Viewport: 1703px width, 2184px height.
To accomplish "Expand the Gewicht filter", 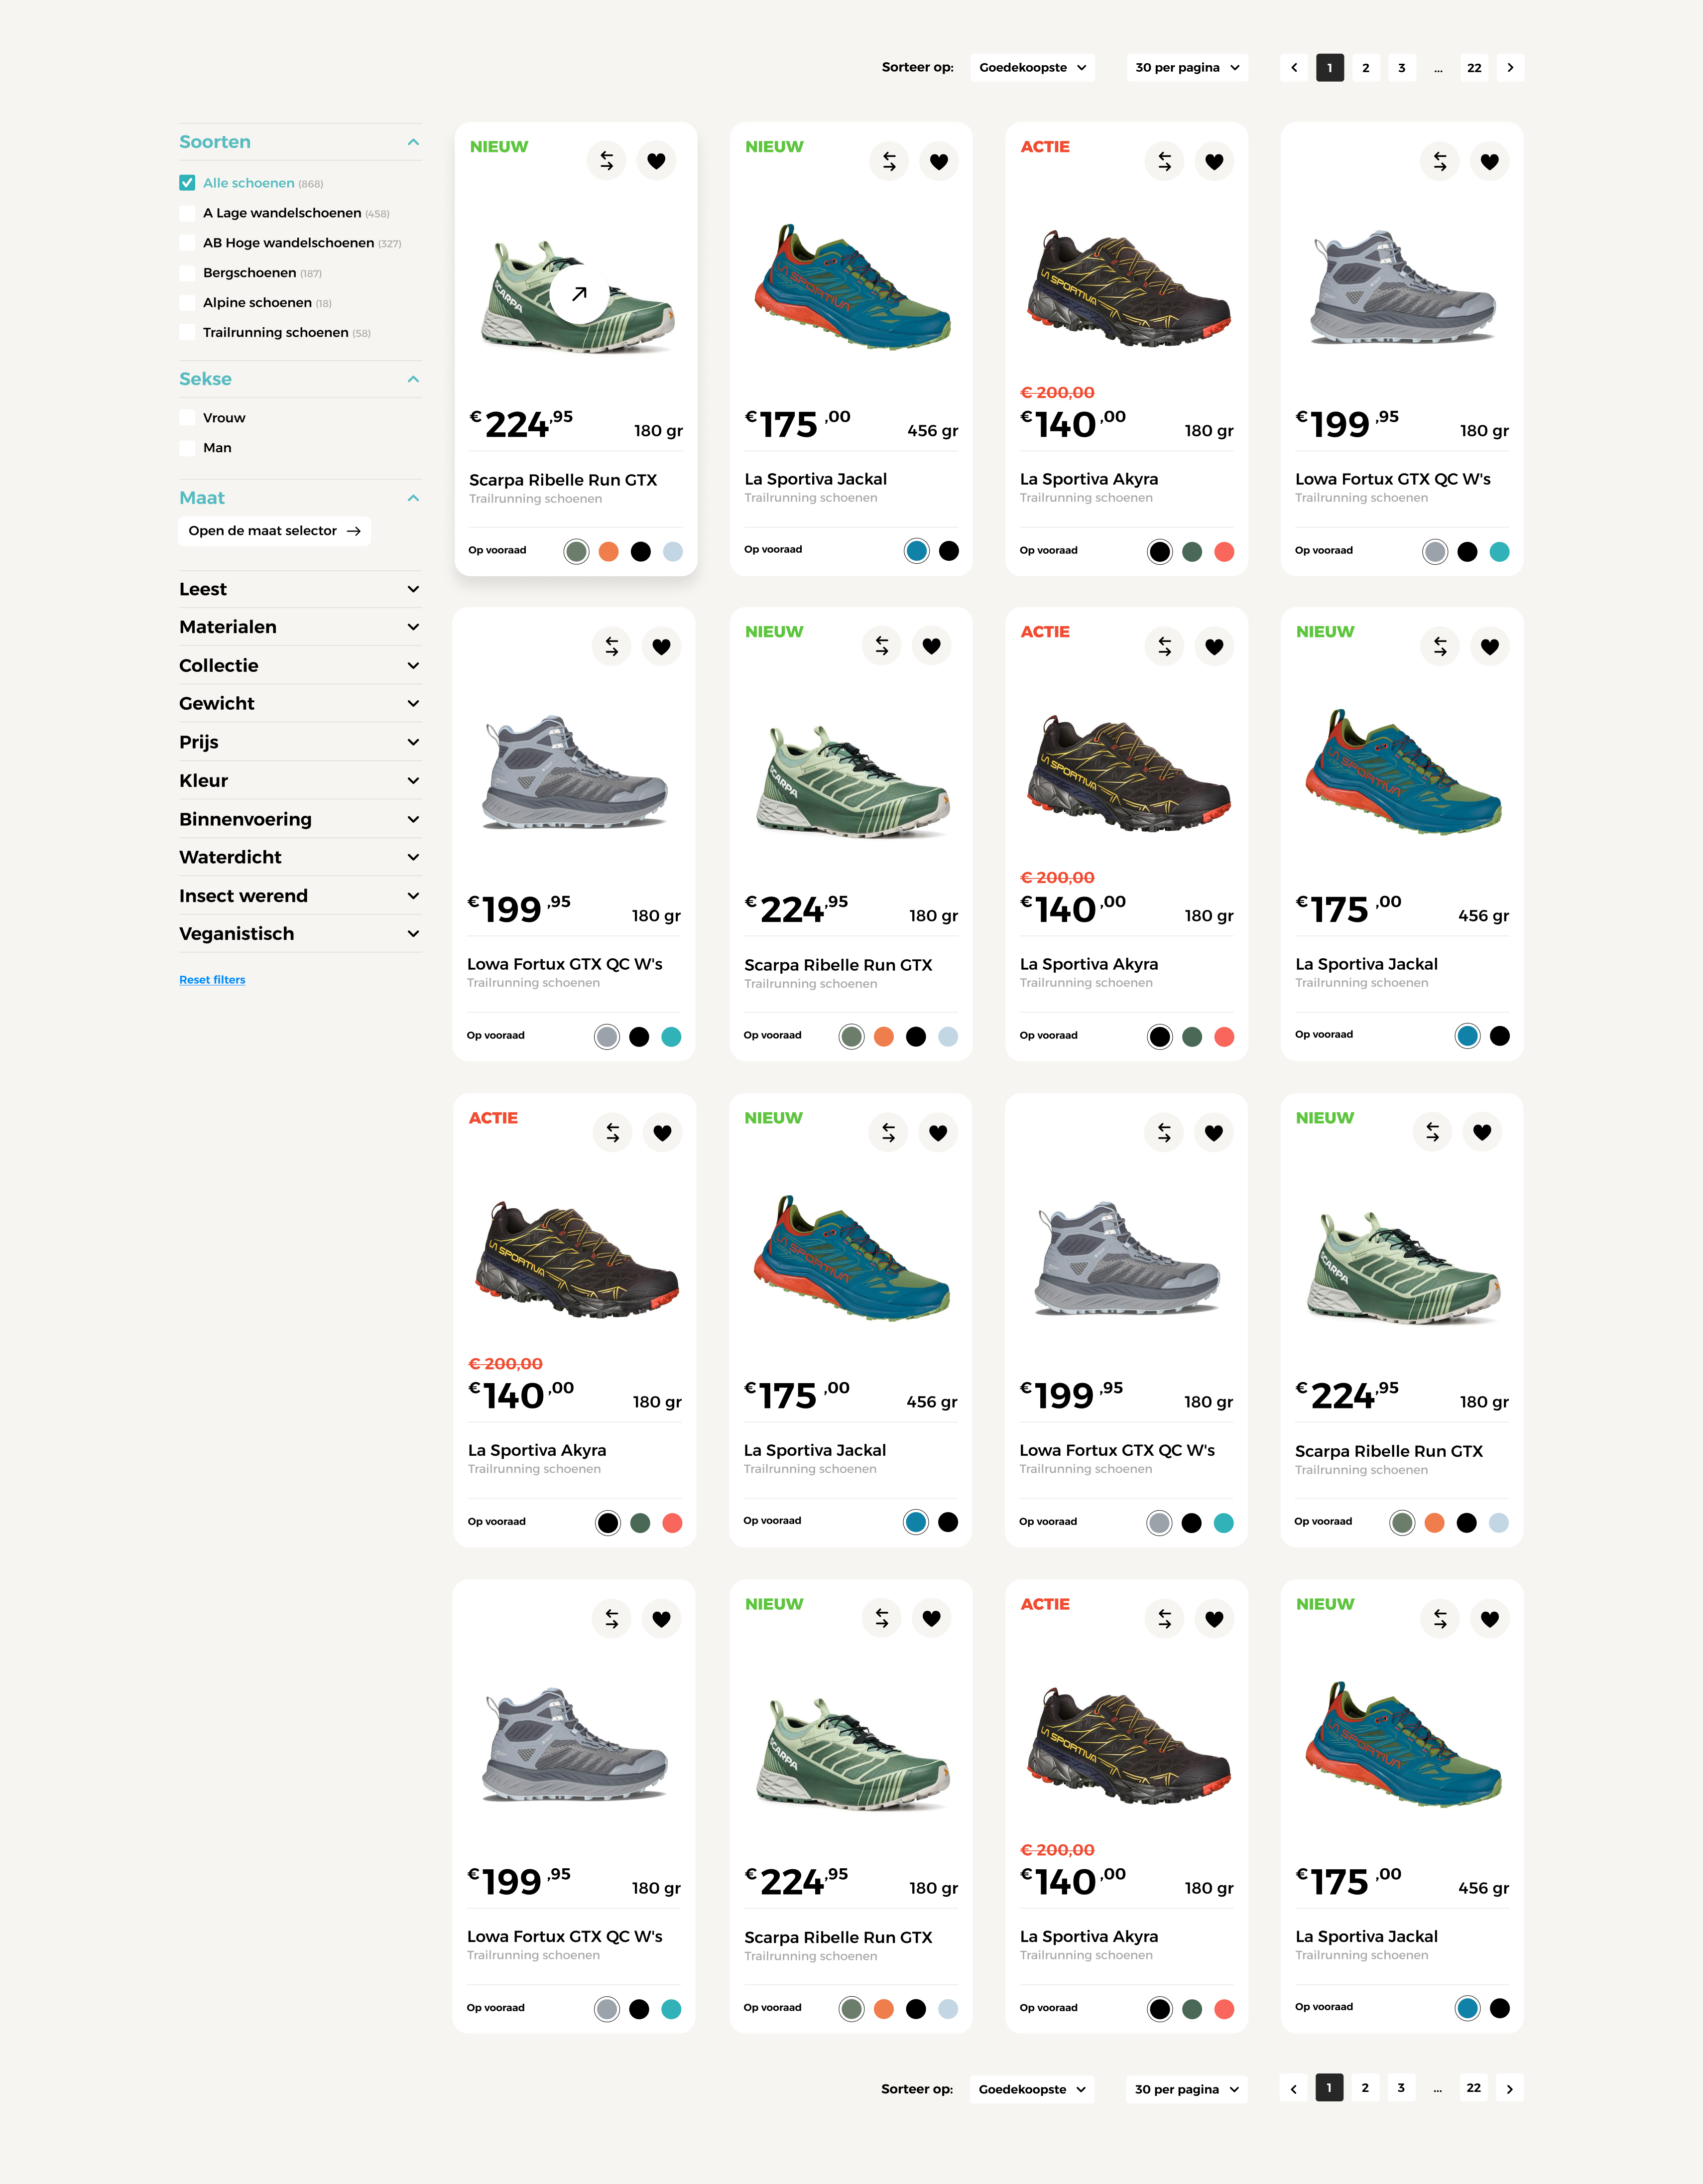I will 300,703.
